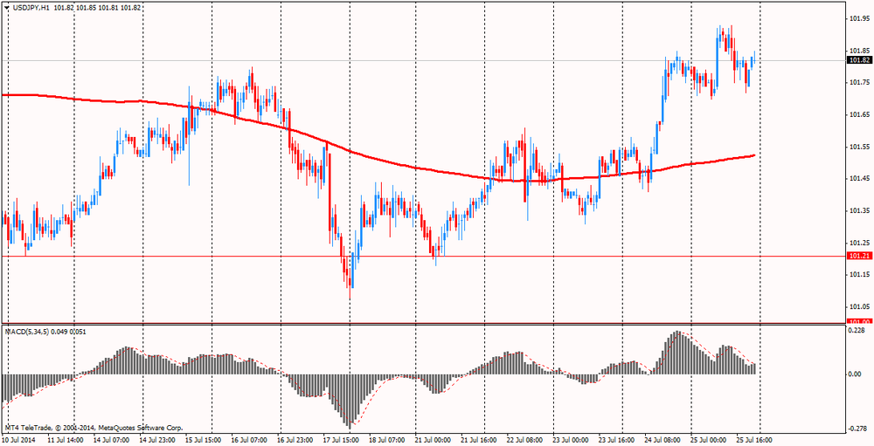Click the 101.45 price axis label
The width and height of the screenshot is (874, 446).
pos(859,179)
